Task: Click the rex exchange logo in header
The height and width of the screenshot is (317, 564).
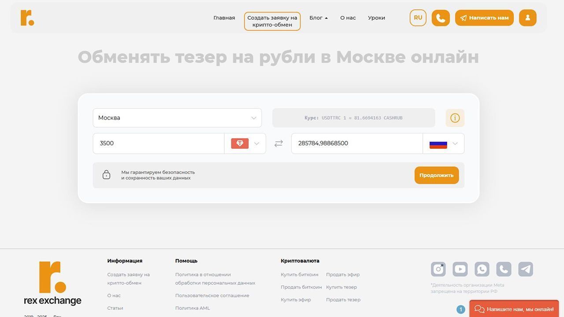Action: click(x=27, y=18)
